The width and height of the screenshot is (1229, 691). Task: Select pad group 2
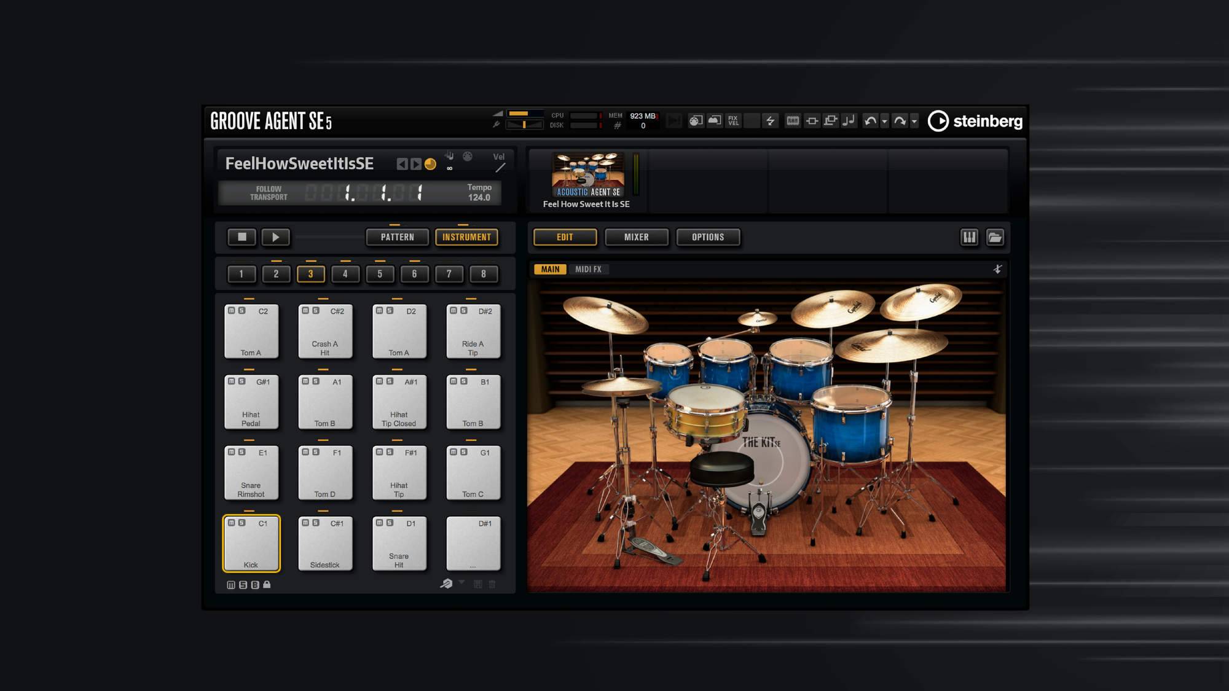[x=276, y=274]
